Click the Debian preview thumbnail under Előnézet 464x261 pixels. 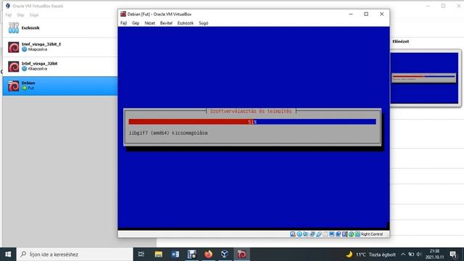coord(424,78)
